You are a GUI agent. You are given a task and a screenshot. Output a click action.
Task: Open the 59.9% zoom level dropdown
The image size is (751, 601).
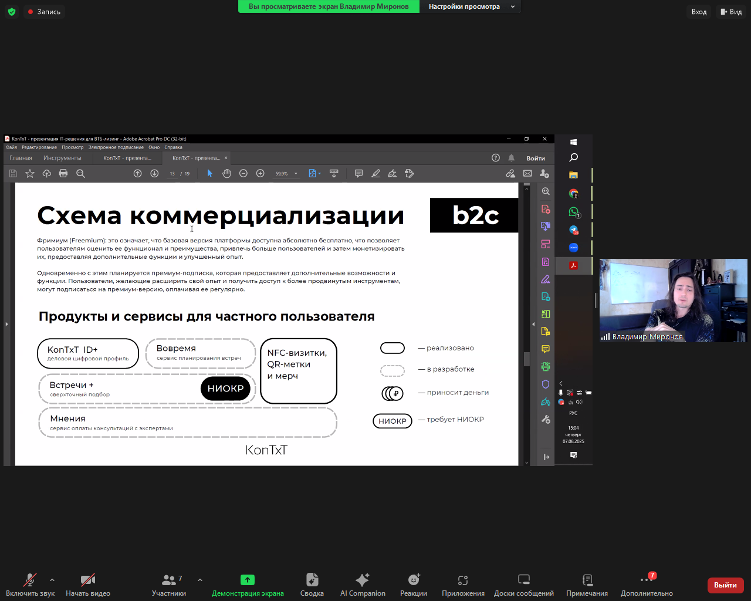click(287, 173)
